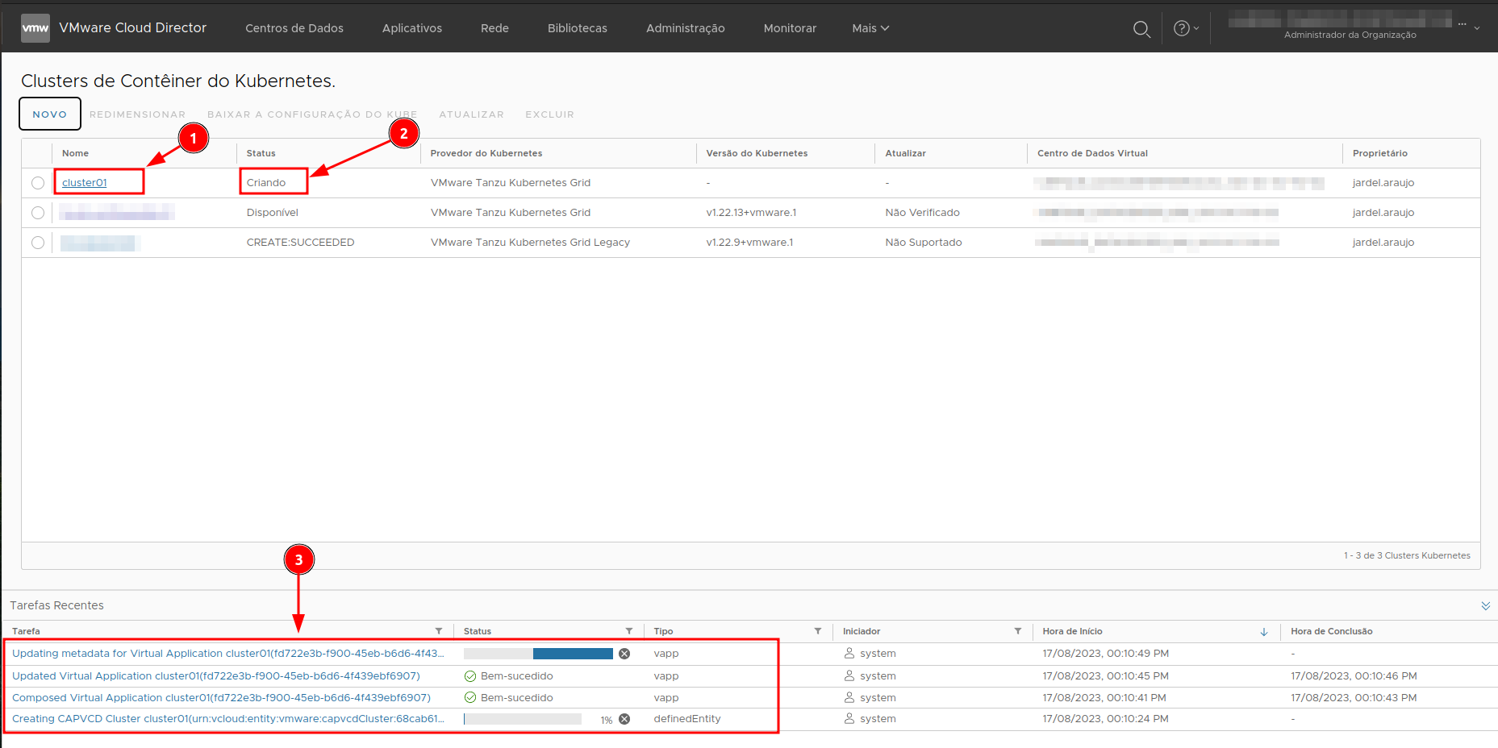This screenshot has width=1498, height=748.
Task: Click success icon of Composed Virtual Application
Action: 470,698
